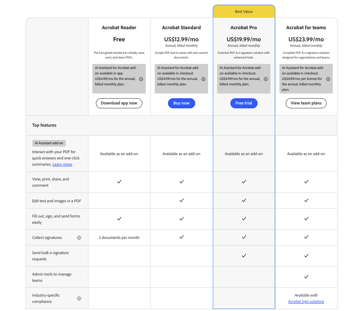
Task: Select the Acrobat for teams column header
Action: pyautogui.click(x=306, y=27)
